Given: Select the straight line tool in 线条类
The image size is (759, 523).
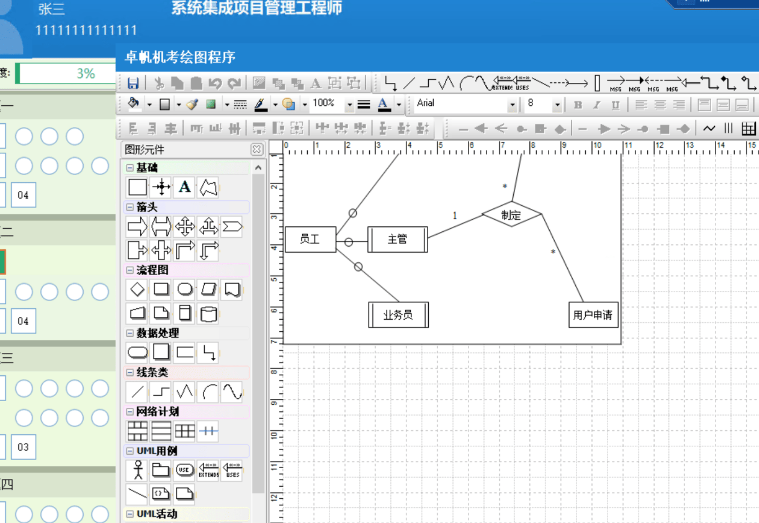Looking at the screenshot, I should coord(137,392).
